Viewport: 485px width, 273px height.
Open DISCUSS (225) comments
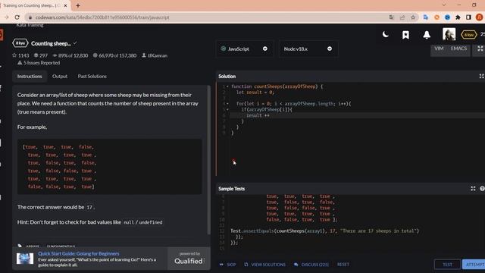pyautogui.click(x=311, y=265)
